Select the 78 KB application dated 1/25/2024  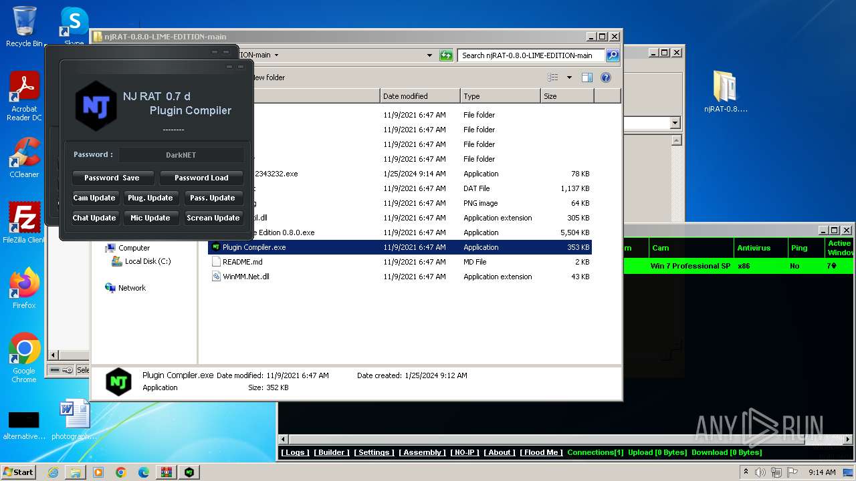click(400, 174)
